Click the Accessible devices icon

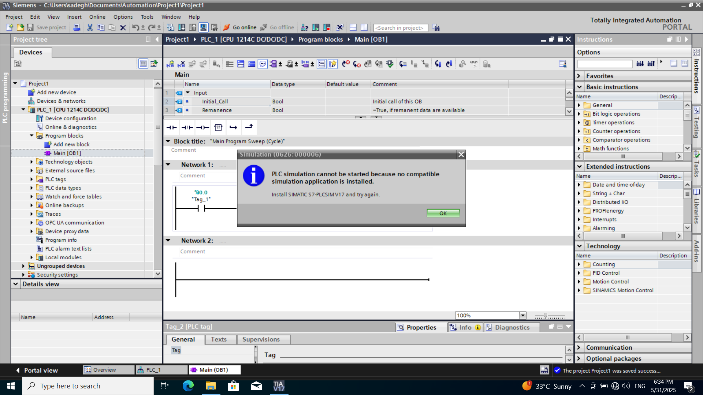coord(305,27)
